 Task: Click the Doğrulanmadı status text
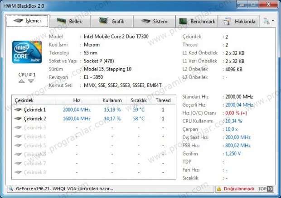(239, 189)
